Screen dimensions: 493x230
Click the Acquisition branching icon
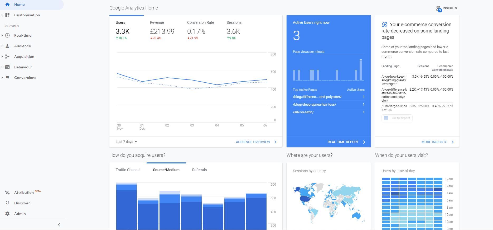(x=7, y=57)
